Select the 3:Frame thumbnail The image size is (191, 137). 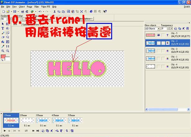pos(43,120)
